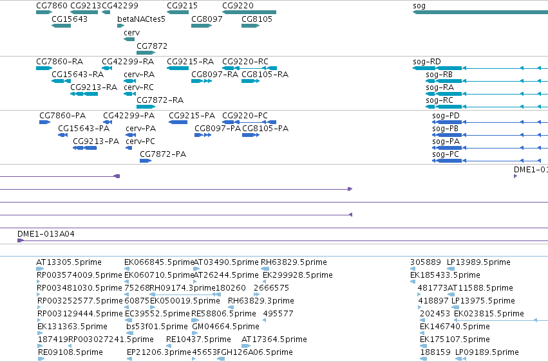Click EST GM04664.5prime
Screen dimensions: 548x362
click(226, 327)
